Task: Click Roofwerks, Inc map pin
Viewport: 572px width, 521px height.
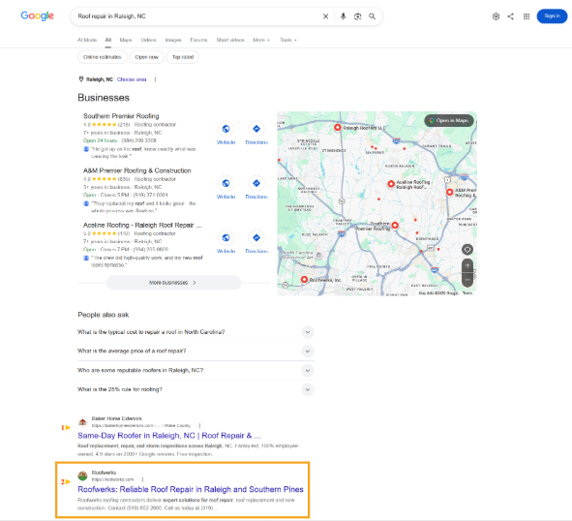Action: (x=304, y=280)
